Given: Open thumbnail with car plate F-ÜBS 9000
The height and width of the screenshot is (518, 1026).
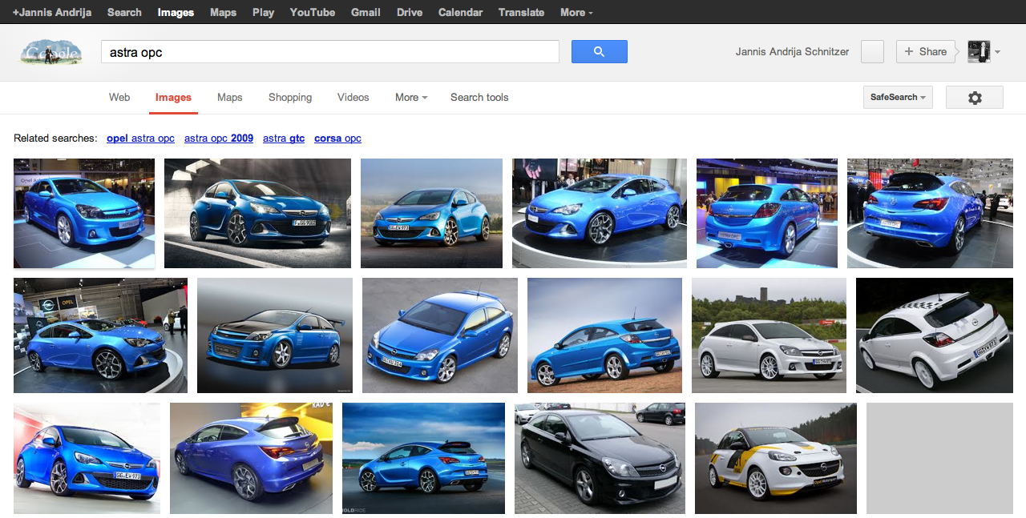Looking at the screenshot, I should pyautogui.click(x=257, y=213).
